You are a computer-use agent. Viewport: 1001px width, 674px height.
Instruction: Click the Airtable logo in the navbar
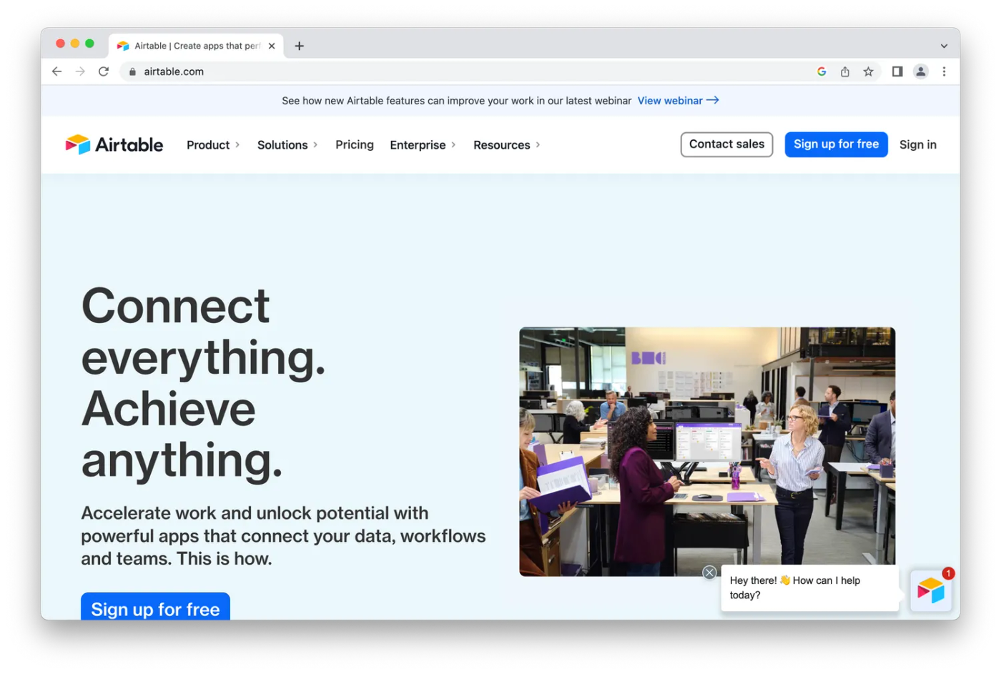click(x=114, y=144)
